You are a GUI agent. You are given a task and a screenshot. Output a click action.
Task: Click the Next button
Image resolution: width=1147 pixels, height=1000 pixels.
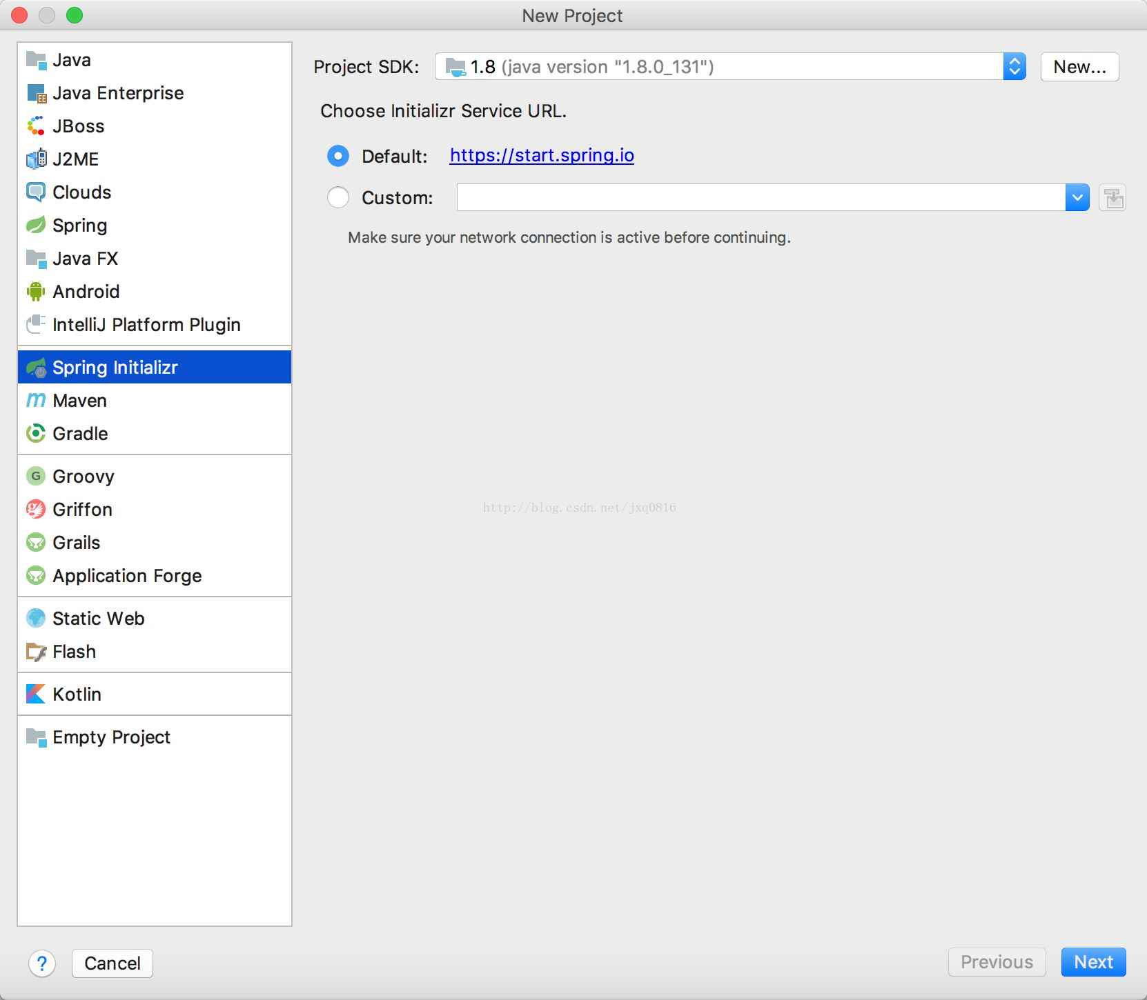[1093, 961]
